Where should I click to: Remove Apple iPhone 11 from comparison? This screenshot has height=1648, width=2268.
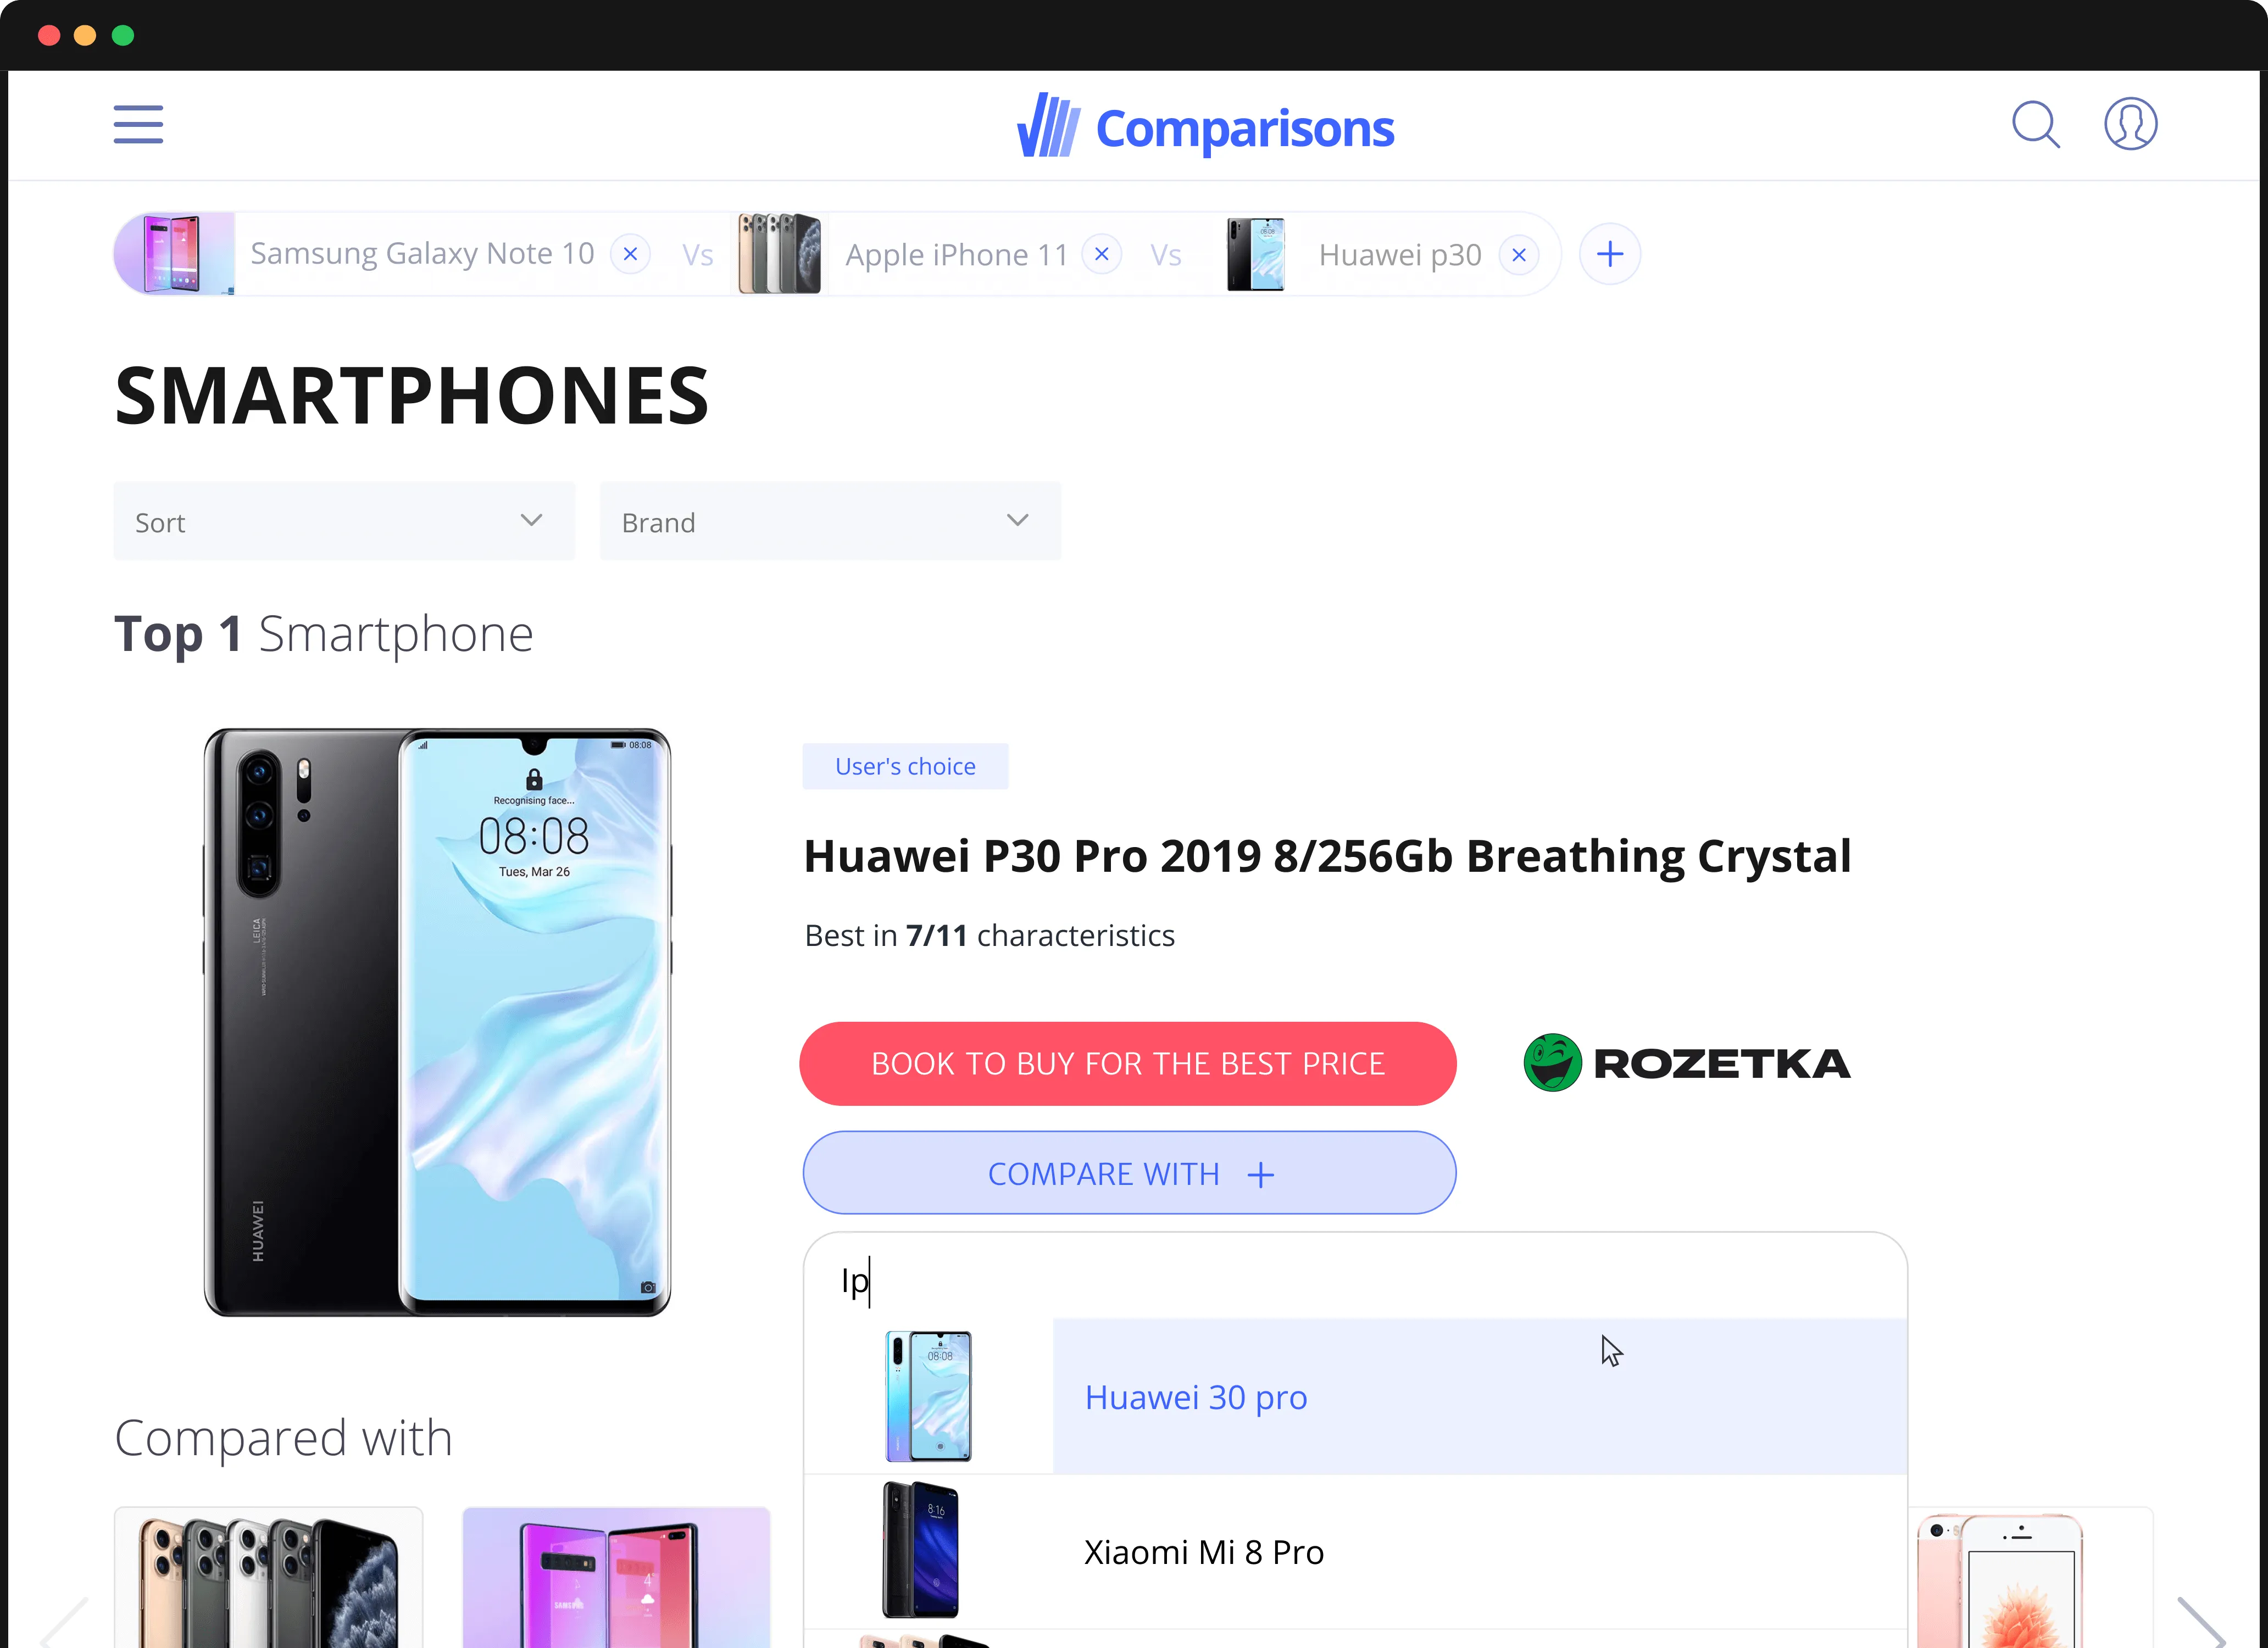tap(1102, 254)
